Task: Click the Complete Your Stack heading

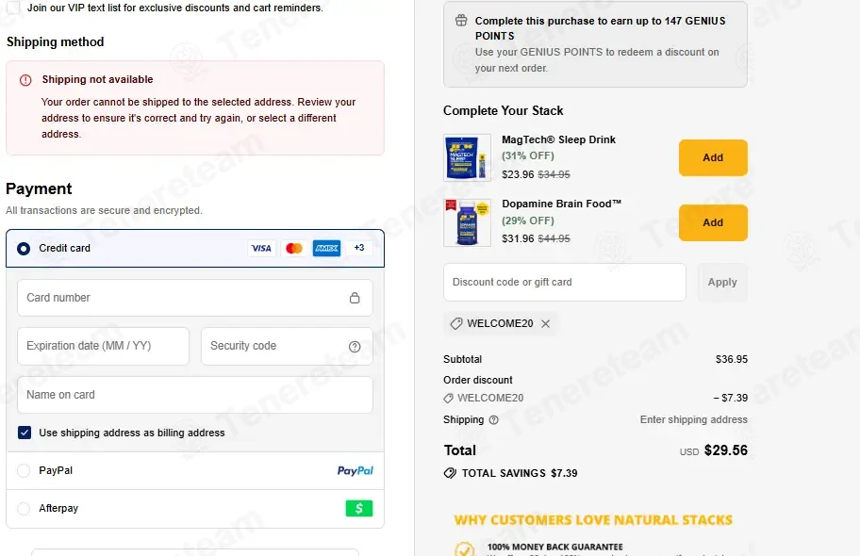Action: tap(503, 111)
